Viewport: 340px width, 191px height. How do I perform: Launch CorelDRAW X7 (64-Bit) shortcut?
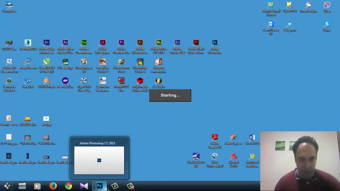tap(47, 66)
